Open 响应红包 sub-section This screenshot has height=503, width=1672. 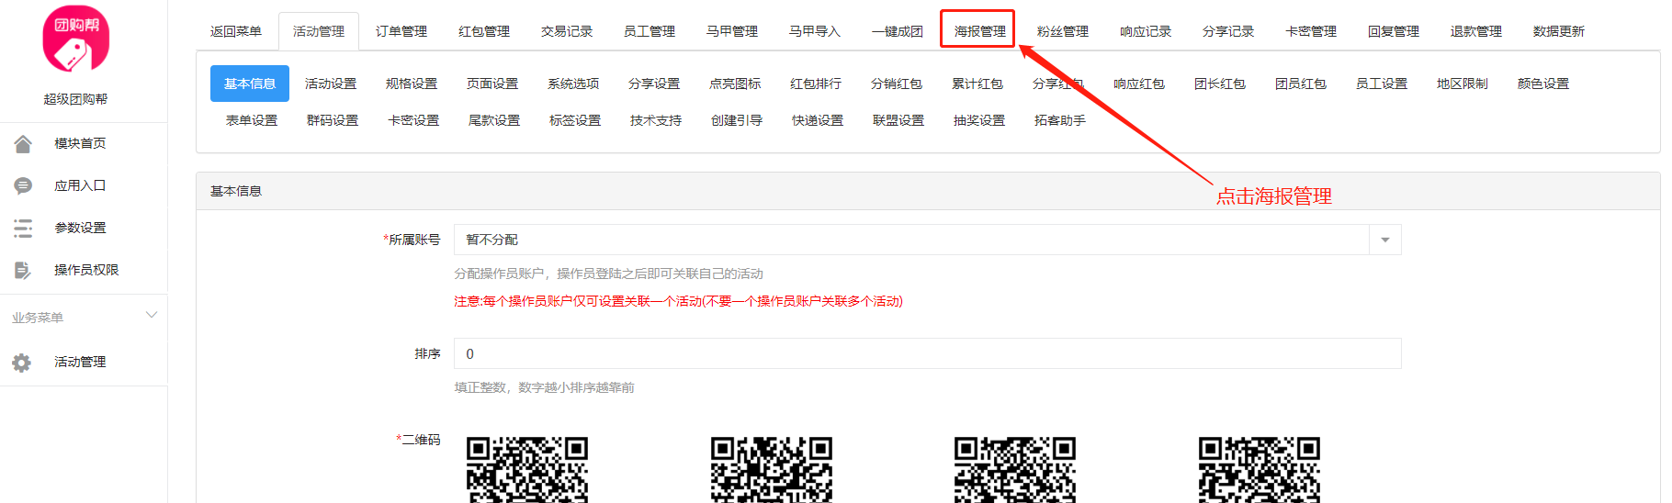(1139, 84)
